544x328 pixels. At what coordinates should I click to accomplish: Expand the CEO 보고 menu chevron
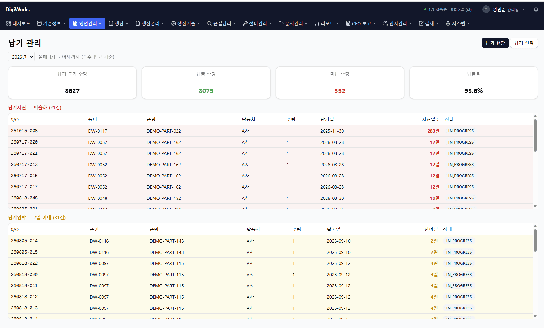point(374,23)
